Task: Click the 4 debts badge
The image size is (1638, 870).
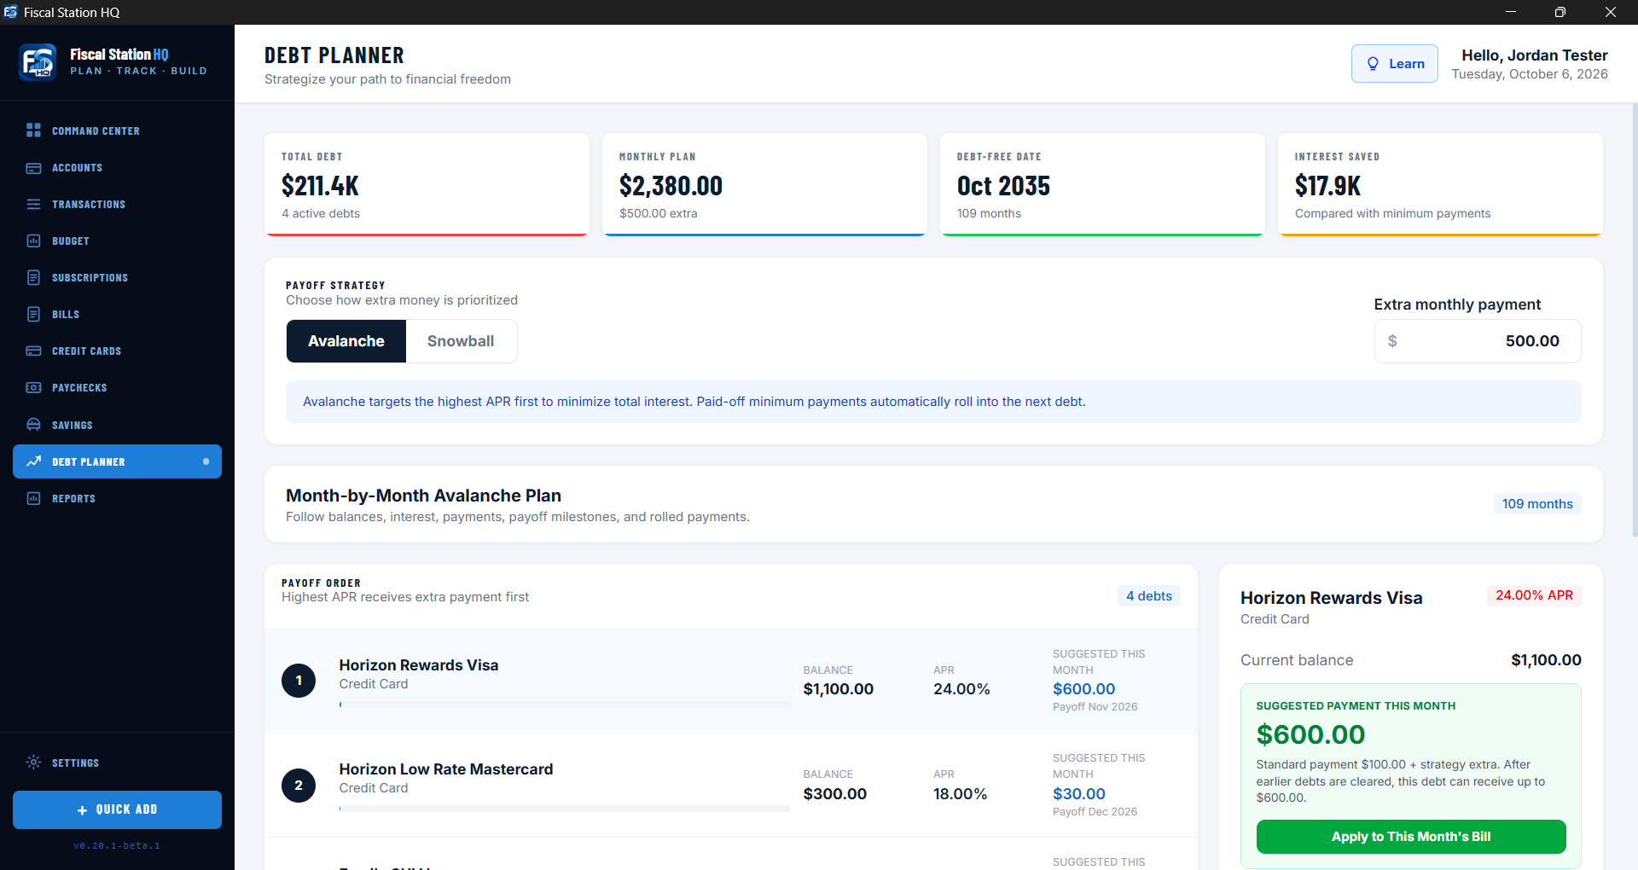Action: (x=1148, y=596)
